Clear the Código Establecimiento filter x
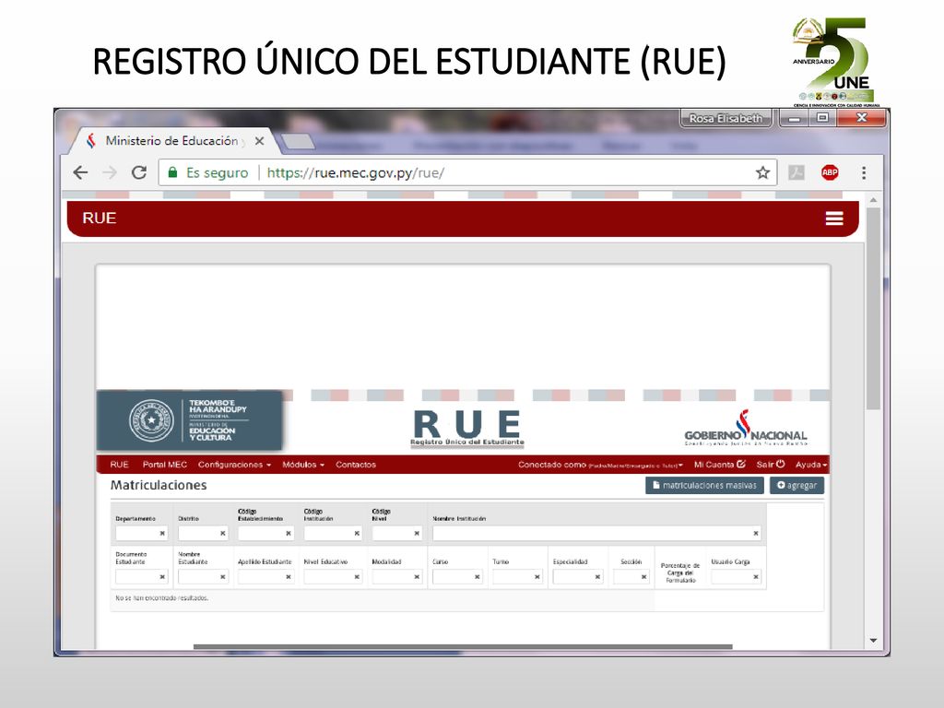 pyautogui.click(x=289, y=534)
